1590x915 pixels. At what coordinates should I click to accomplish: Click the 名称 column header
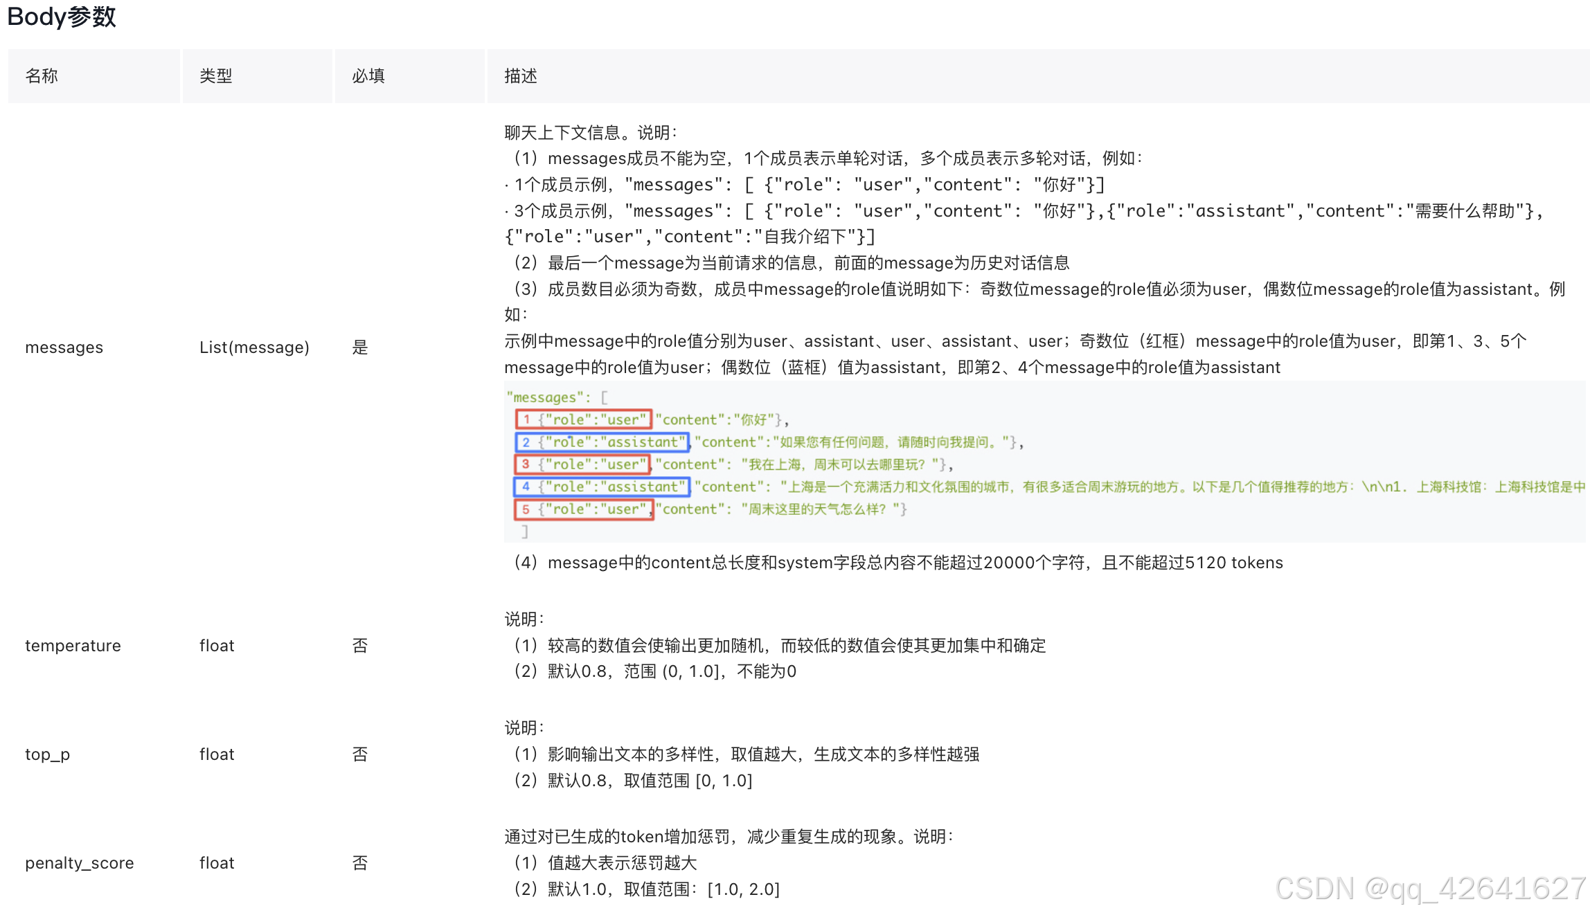pyautogui.click(x=42, y=76)
